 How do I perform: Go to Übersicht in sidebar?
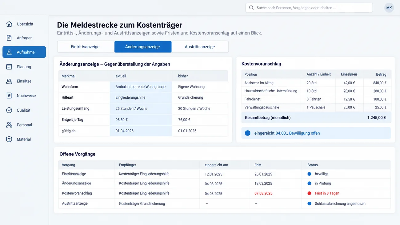coord(24,24)
